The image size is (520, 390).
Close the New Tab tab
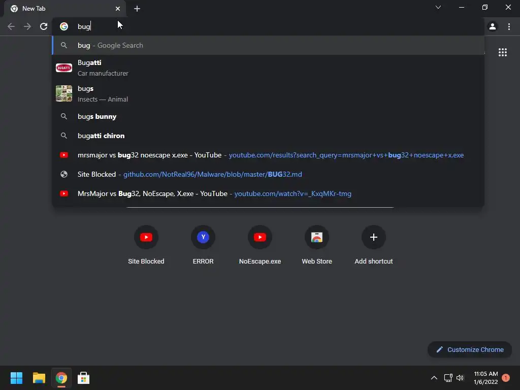[118, 9]
